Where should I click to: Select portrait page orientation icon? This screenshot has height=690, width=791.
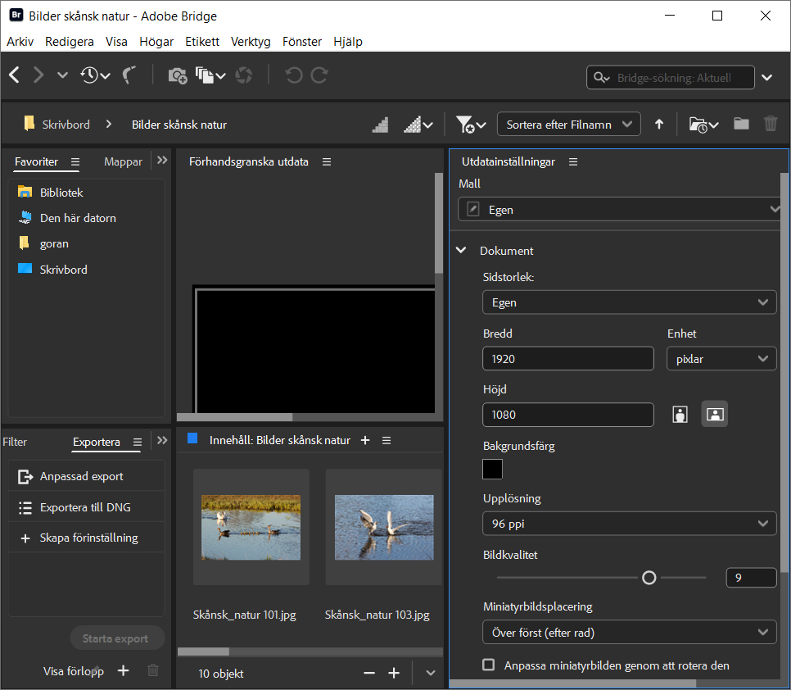pyautogui.click(x=679, y=415)
